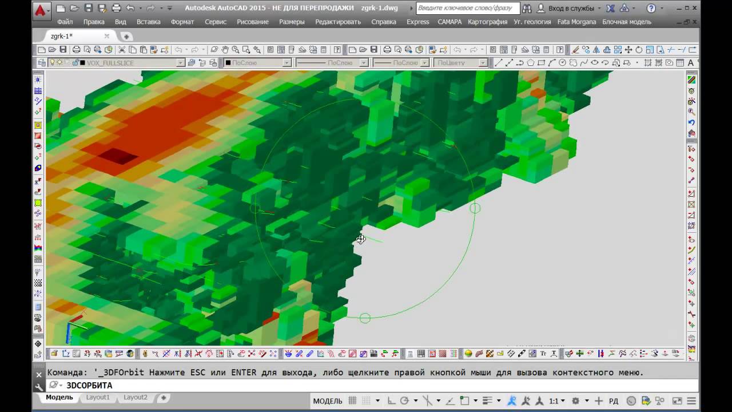Toggle grid display in status bar

tap(352, 401)
